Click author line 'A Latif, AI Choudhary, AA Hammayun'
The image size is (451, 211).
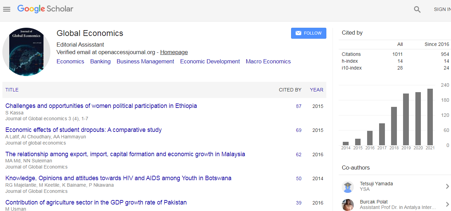click(x=46, y=137)
